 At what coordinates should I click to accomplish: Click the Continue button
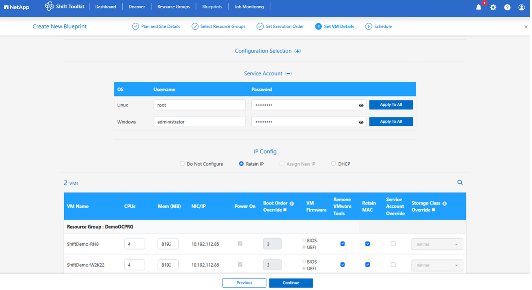point(291,283)
